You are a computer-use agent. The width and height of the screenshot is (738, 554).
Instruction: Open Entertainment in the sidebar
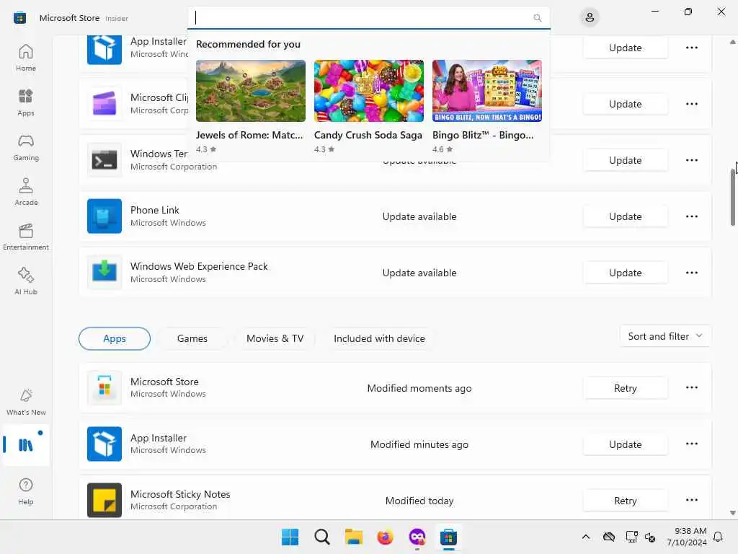coord(26,237)
